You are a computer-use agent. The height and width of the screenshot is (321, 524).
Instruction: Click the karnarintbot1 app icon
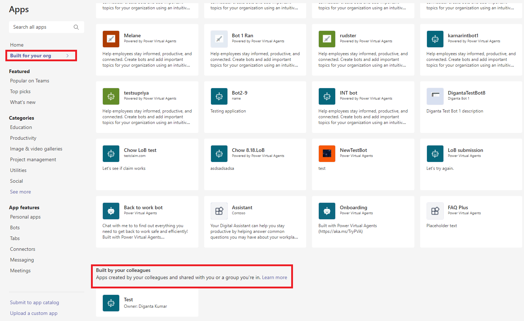click(435, 39)
